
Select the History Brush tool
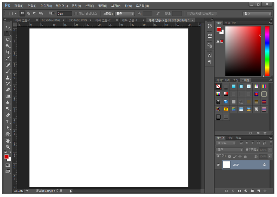click(x=8, y=84)
